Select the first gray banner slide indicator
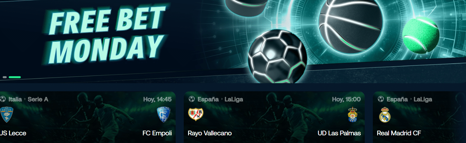This screenshot has width=466, height=143. pos(5,77)
